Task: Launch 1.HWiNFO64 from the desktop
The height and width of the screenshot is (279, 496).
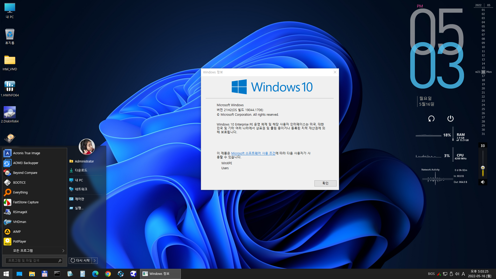Action: point(10,89)
